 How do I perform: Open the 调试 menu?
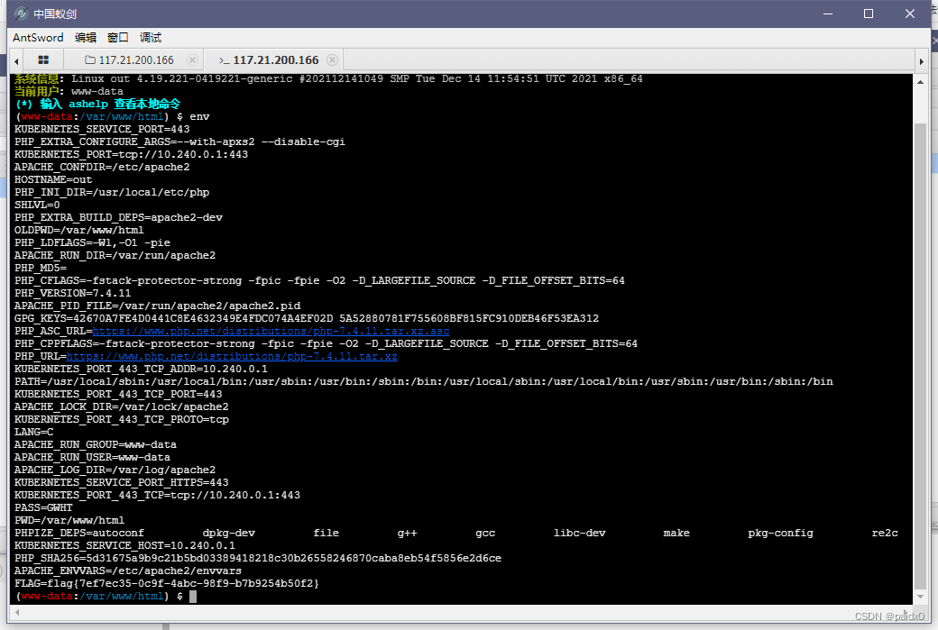[x=150, y=38]
